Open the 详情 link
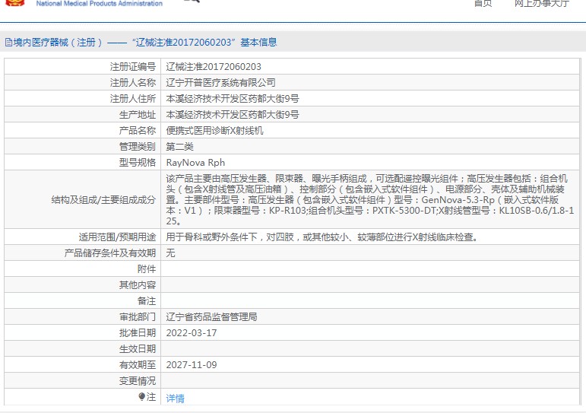Viewport: 586px width, 413px height. point(175,398)
